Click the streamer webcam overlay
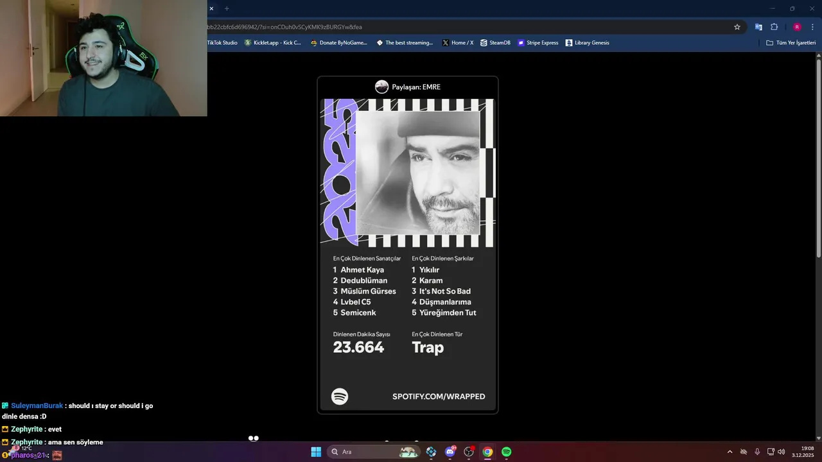This screenshot has width=822, height=462. click(103, 58)
